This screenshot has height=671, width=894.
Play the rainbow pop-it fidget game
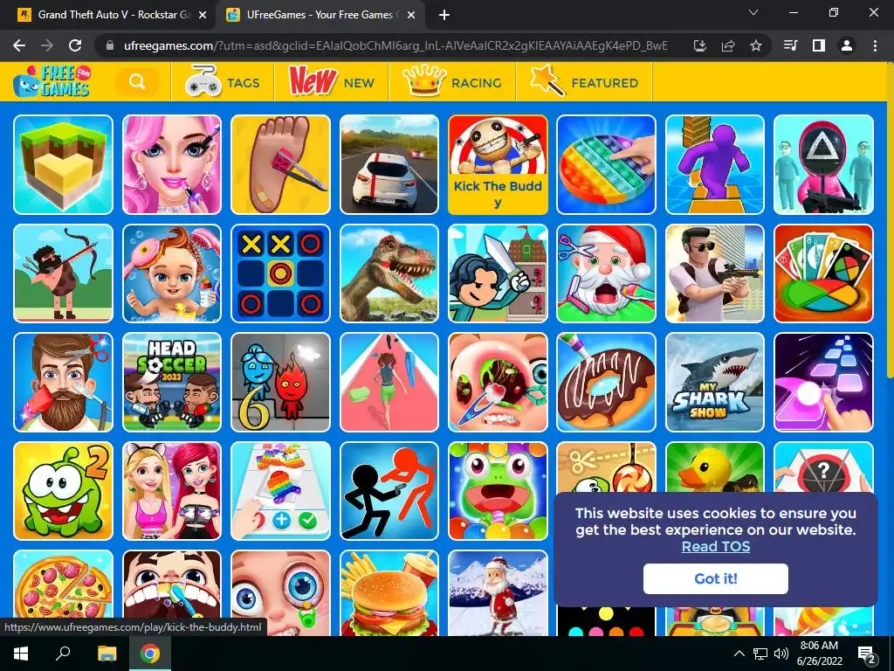[x=606, y=165]
